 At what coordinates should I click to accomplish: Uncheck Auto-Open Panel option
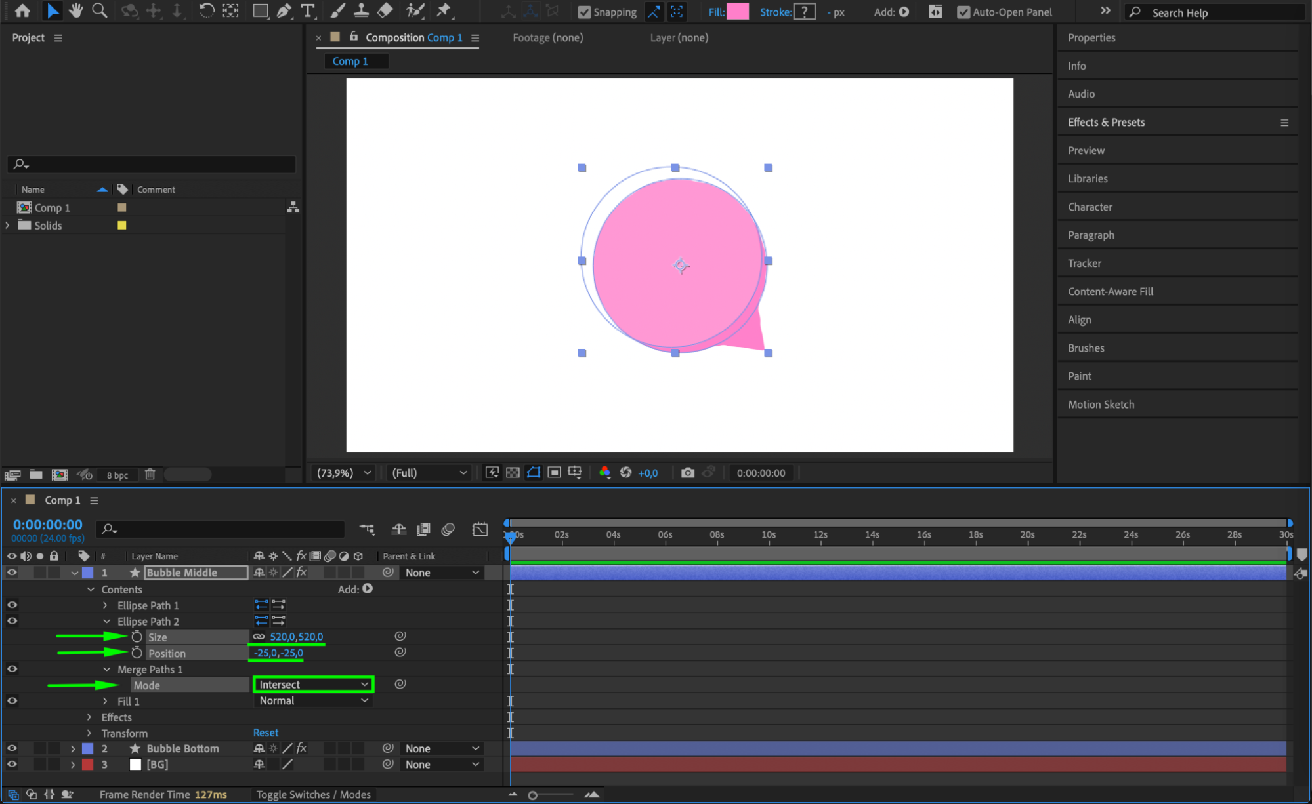(963, 12)
